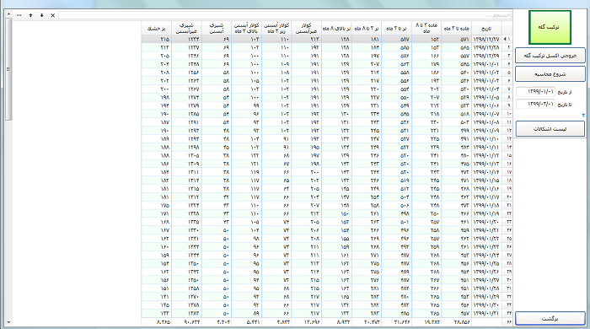Click خروجی اکسل ترکیب گله export button
This screenshot has height=329, width=590.
click(550, 56)
